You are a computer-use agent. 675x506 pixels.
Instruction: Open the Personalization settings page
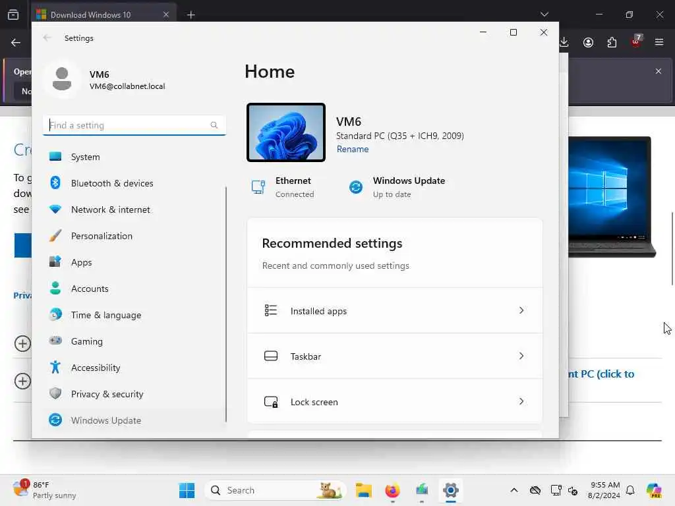[134, 236]
